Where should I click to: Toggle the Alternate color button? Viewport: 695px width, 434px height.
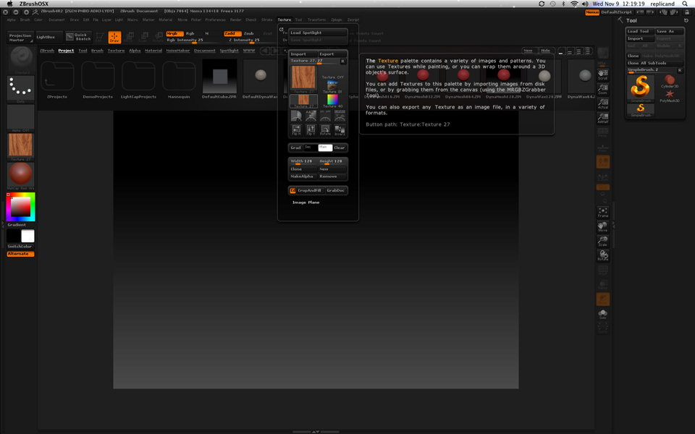pos(20,254)
